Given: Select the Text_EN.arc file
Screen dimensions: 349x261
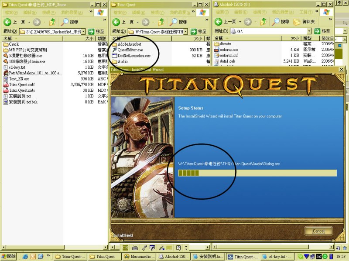Looking at the screenshot, I should click(17, 79).
